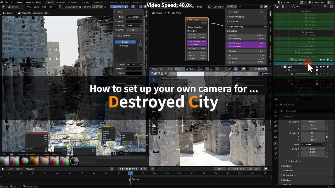Switch to the Shading workspace tab
Screen dimensions: 335x188
point(113,2)
